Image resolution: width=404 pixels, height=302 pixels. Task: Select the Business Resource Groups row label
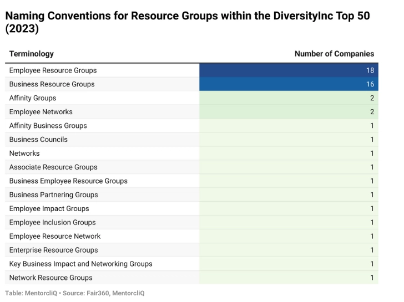click(x=52, y=84)
